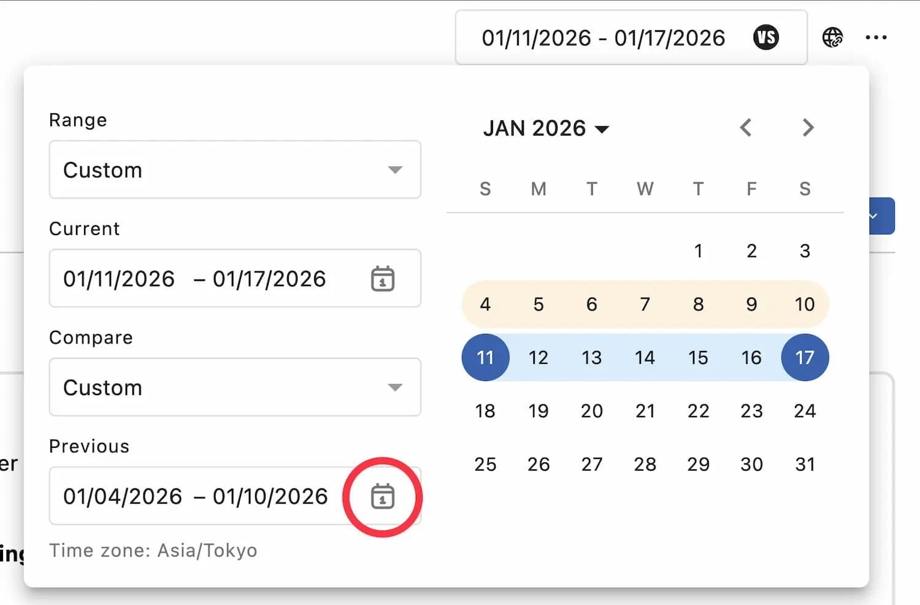Open the JAN 2026 month selector
920x605 pixels.
coord(546,128)
